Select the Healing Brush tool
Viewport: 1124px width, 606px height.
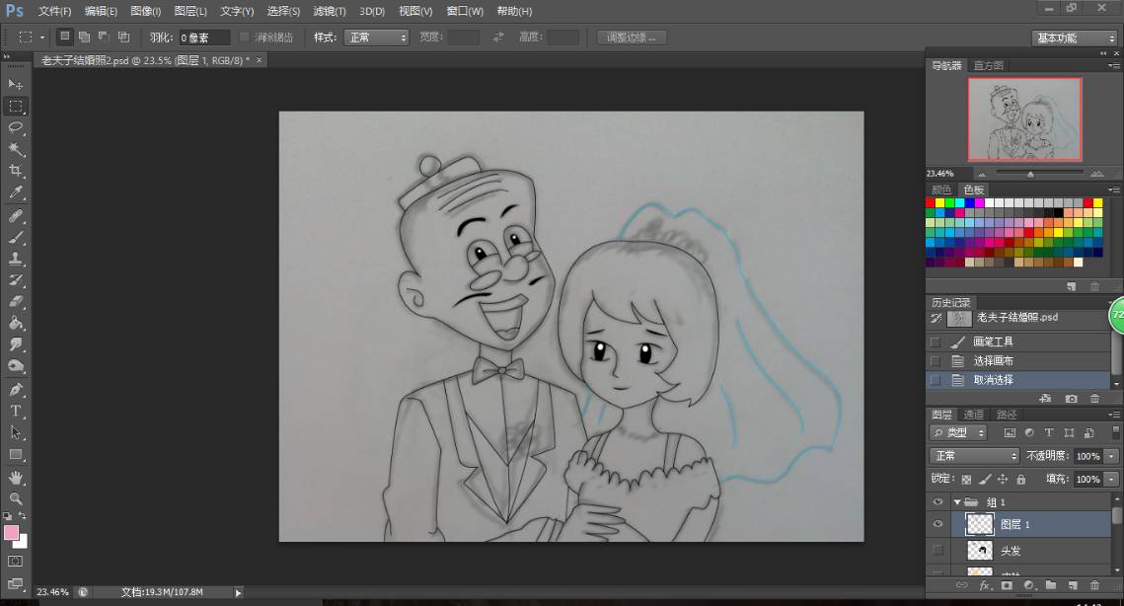pos(15,216)
